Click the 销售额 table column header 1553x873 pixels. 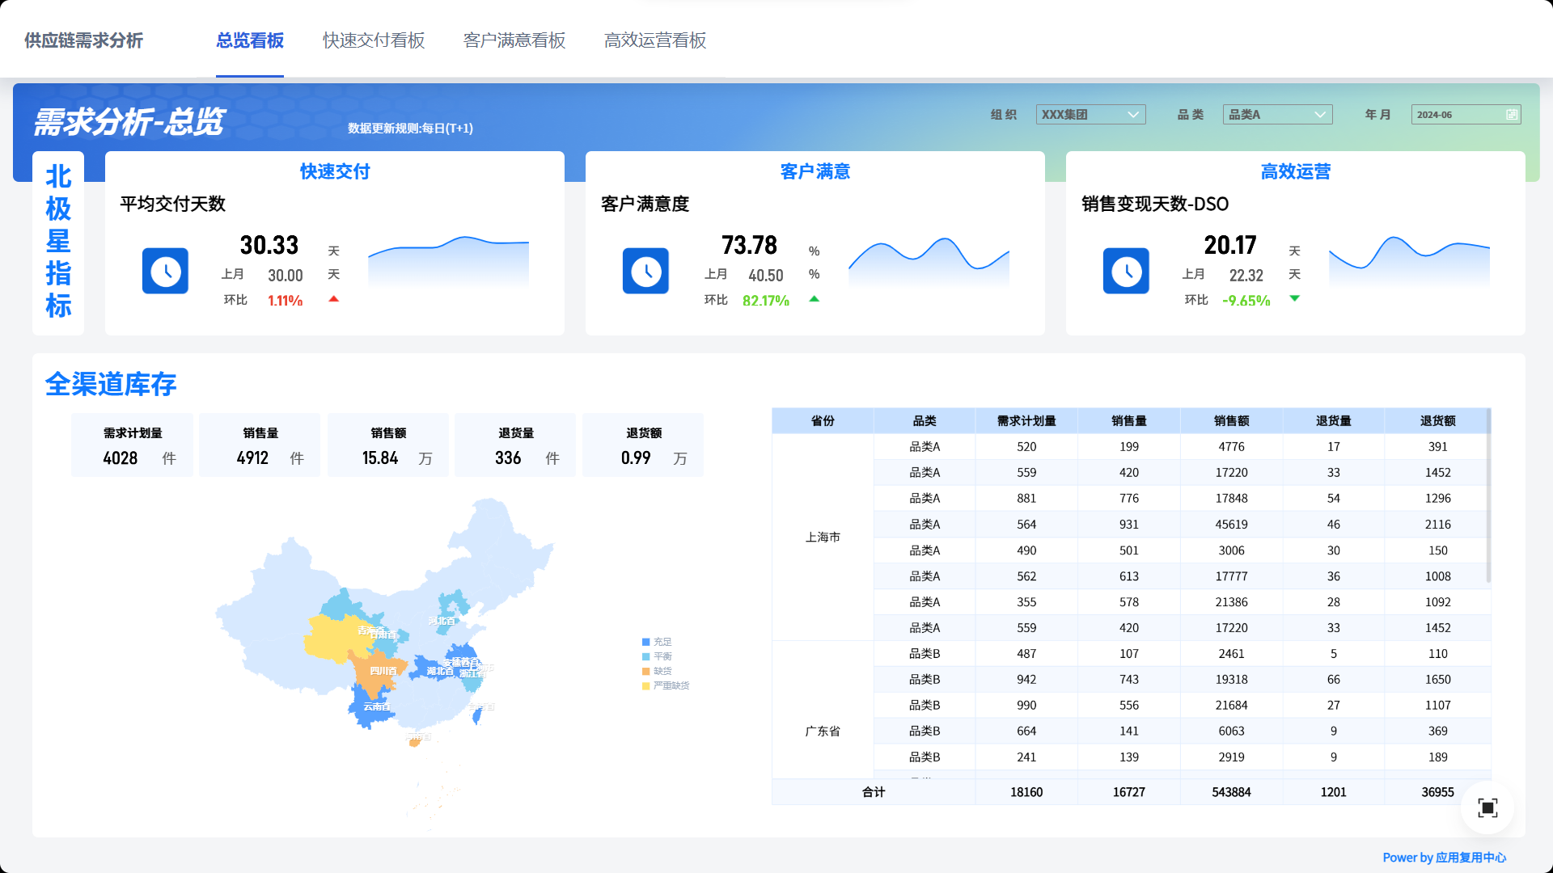tap(1231, 420)
